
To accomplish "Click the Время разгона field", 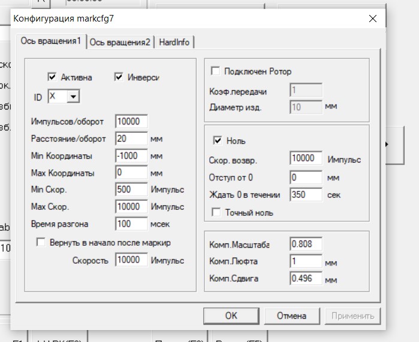I will (131, 224).
